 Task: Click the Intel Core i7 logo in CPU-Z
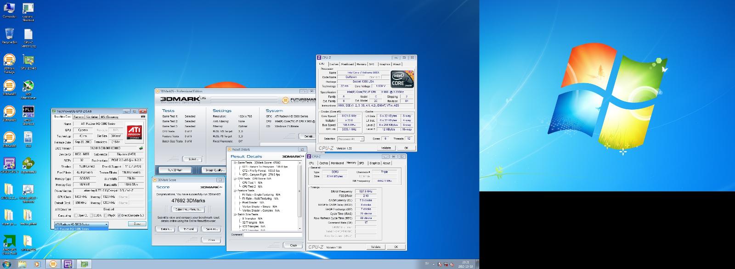(x=401, y=79)
